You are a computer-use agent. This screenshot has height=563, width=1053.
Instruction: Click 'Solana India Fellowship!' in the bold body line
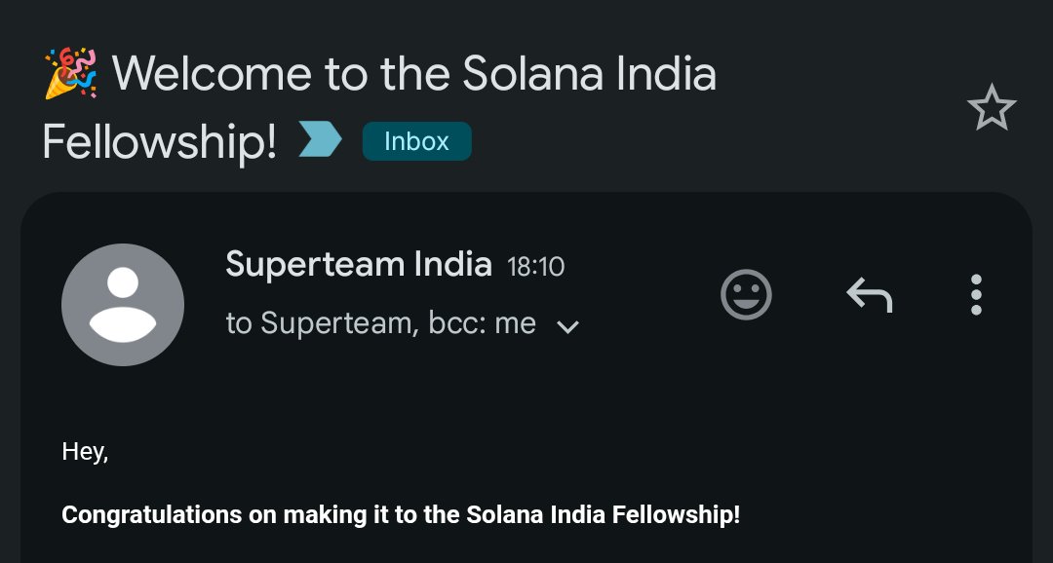(x=604, y=514)
